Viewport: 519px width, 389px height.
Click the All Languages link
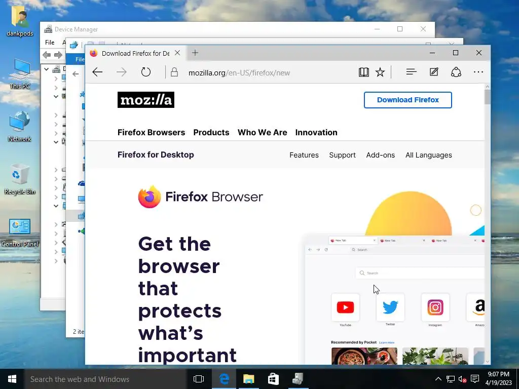[429, 155]
